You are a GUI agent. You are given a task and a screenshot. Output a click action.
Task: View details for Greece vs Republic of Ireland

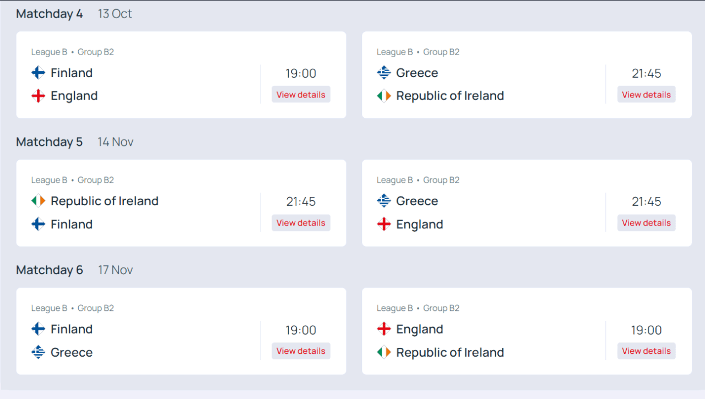pos(646,95)
